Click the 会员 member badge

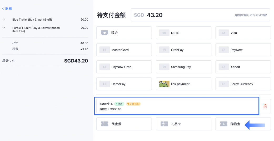(x=119, y=104)
